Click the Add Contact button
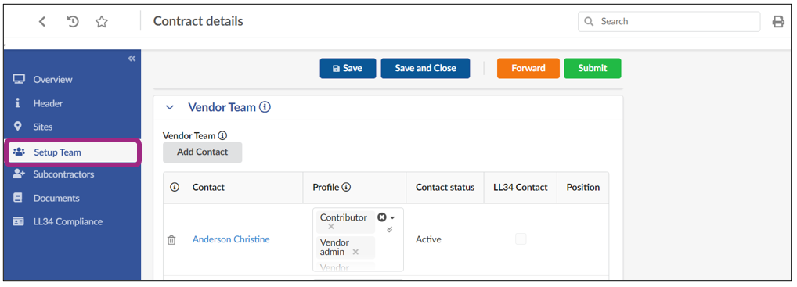The image size is (797, 287). tap(202, 152)
